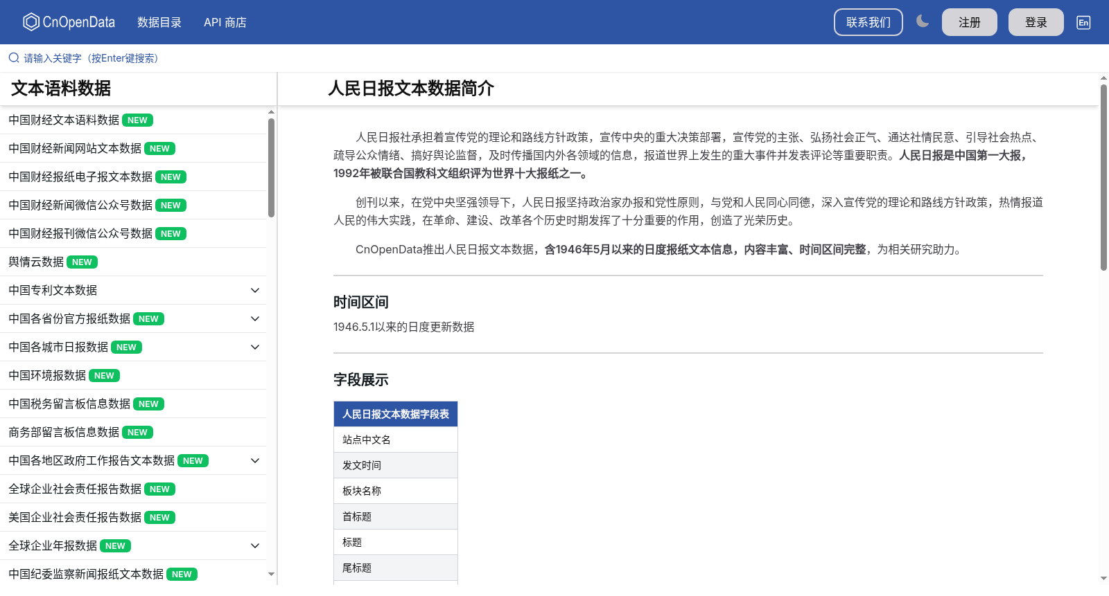The width and height of the screenshot is (1109, 596).
Task: Click the 标题 table cell
Action: click(396, 542)
